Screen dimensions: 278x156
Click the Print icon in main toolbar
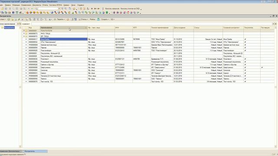pos(21,9)
